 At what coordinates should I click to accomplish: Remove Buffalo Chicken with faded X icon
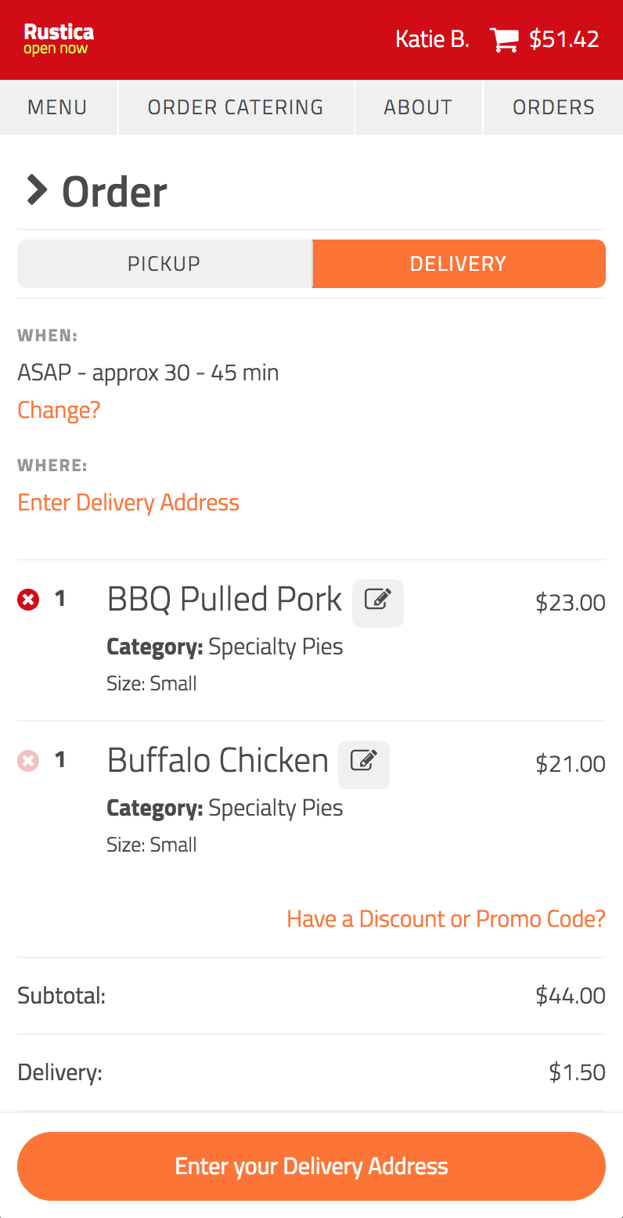click(x=28, y=761)
